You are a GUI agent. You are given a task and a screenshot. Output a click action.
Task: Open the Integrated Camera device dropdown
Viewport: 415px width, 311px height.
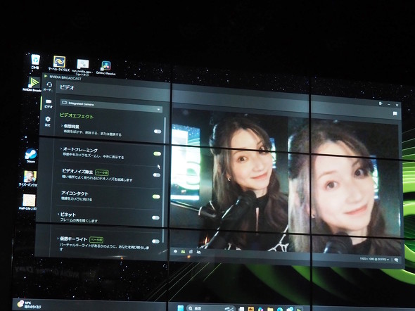[111, 106]
